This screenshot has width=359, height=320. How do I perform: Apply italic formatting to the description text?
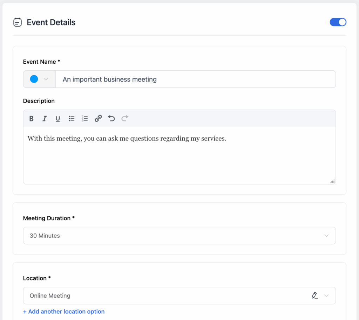[x=45, y=118]
